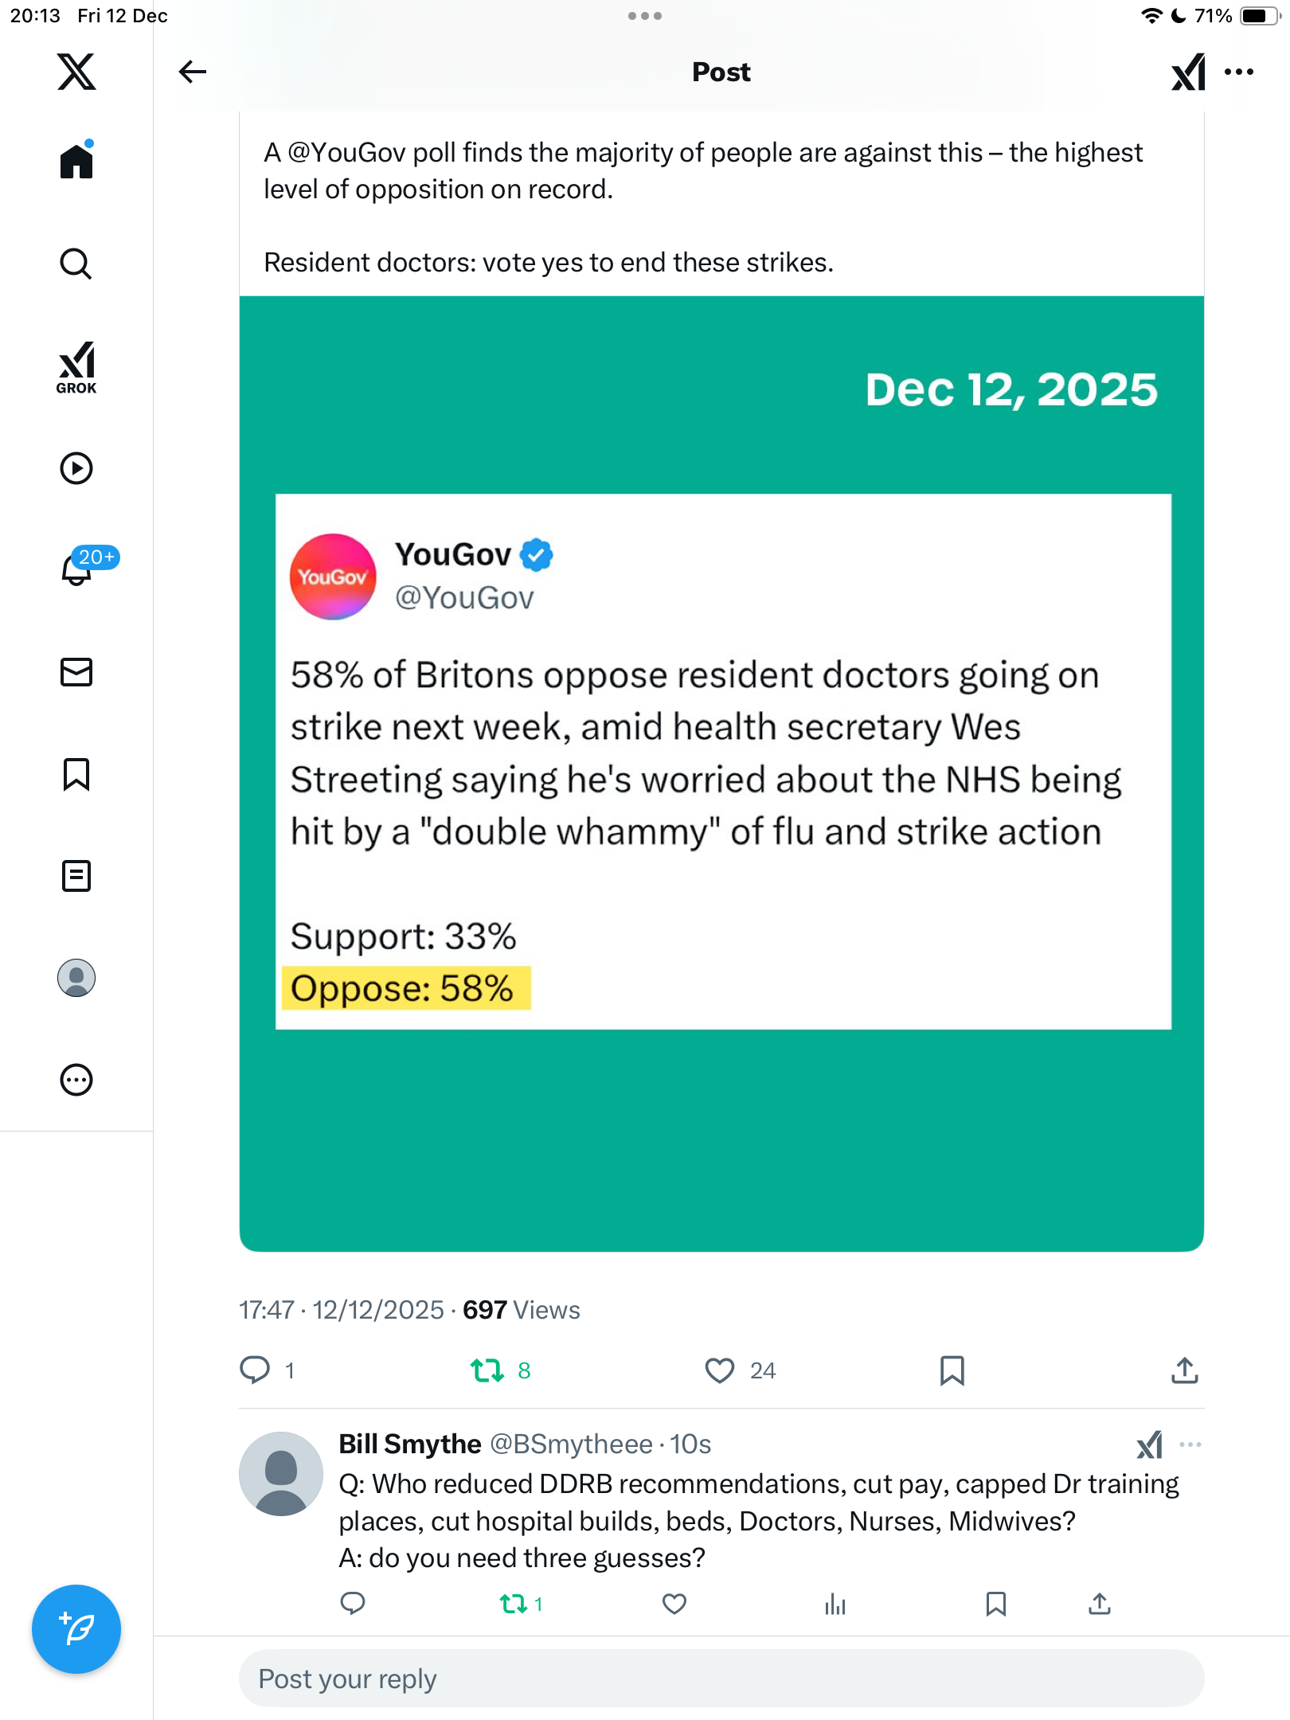The width and height of the screenshot is (1290, 1720).
Task: Like the main post with 24 likes
Action: click(720, 1370)
